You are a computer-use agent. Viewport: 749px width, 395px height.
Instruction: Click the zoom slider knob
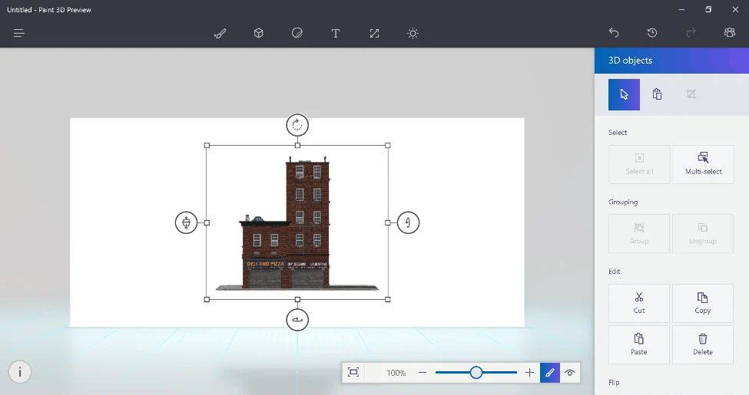click(x=476, y=373)
